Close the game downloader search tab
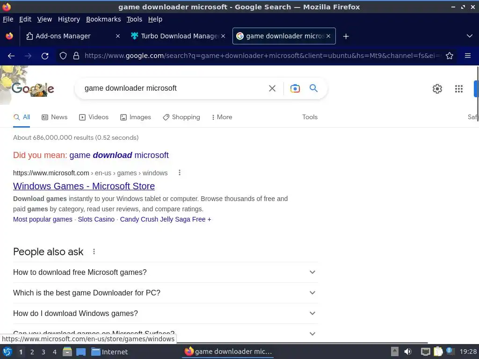 click(x=328, y=36)
